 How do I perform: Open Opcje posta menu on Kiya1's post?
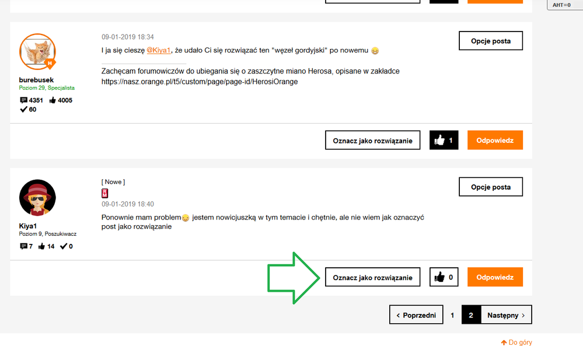[490, 187]
